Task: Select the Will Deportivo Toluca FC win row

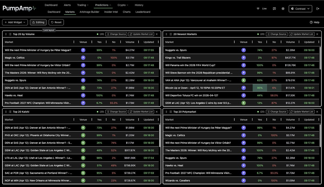Action: pos(241,95)
